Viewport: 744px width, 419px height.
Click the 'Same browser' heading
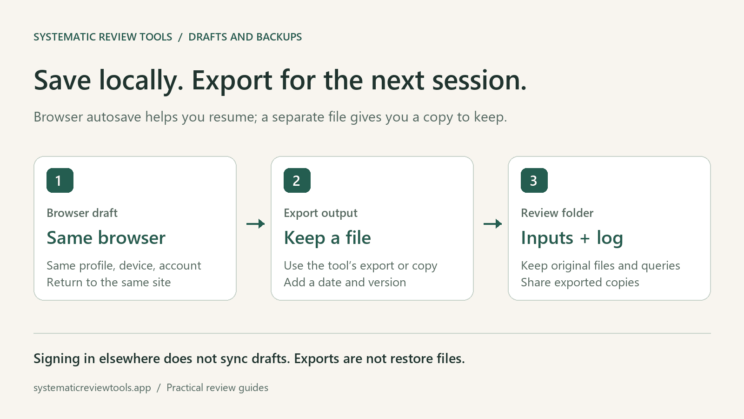pos(106,238)
